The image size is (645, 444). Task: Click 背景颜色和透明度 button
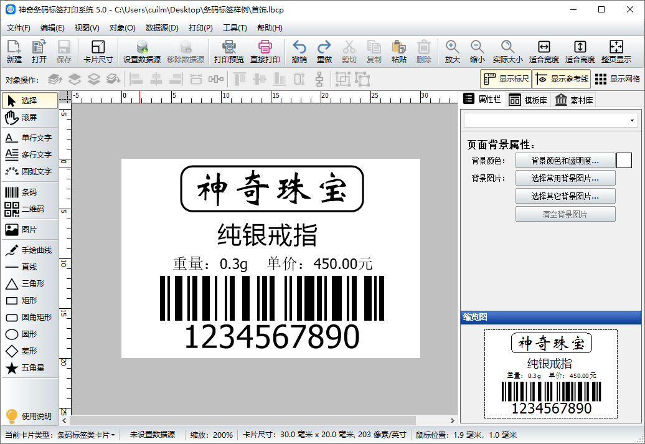565,161
